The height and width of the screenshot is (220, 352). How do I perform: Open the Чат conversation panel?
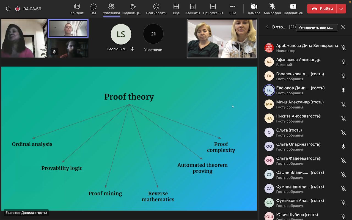click(x=93, y=9)
